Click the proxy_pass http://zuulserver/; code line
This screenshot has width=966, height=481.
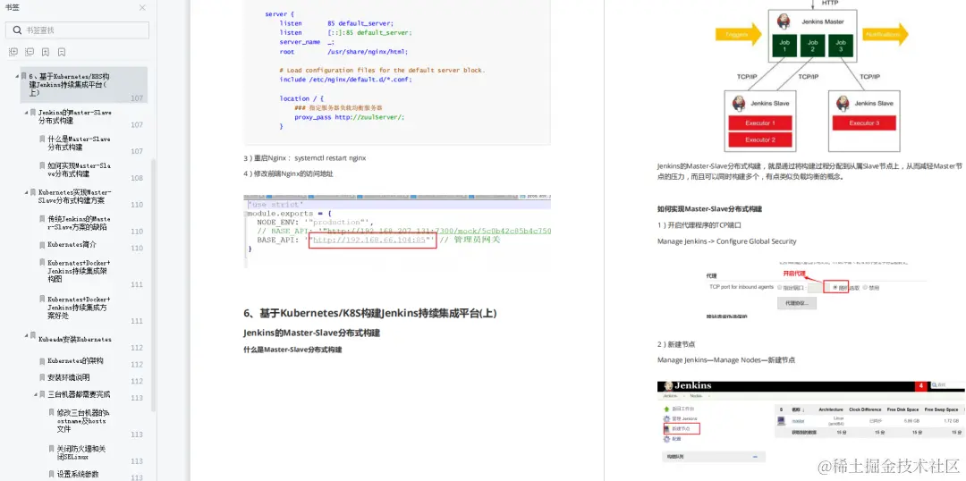[350, 117]
